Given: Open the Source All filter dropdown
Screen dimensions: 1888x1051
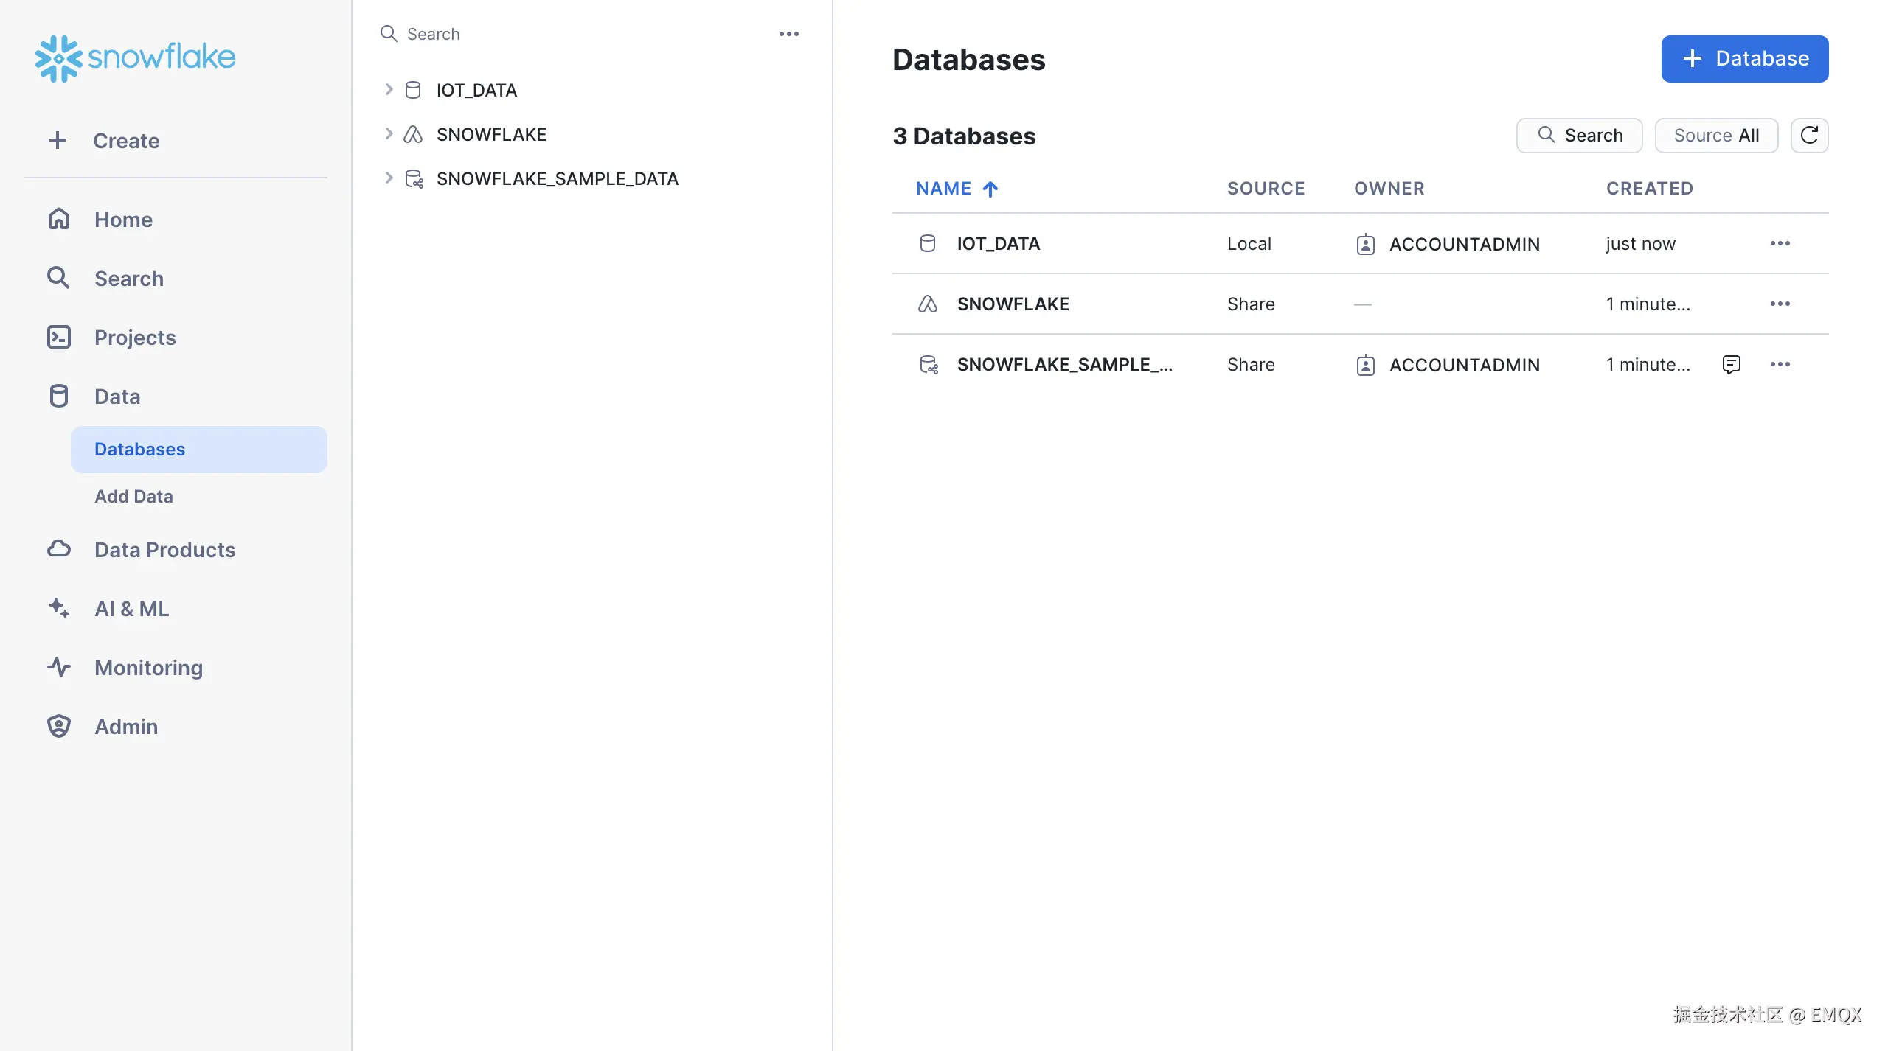Looking at the screenshot, I should point(1715,136).
